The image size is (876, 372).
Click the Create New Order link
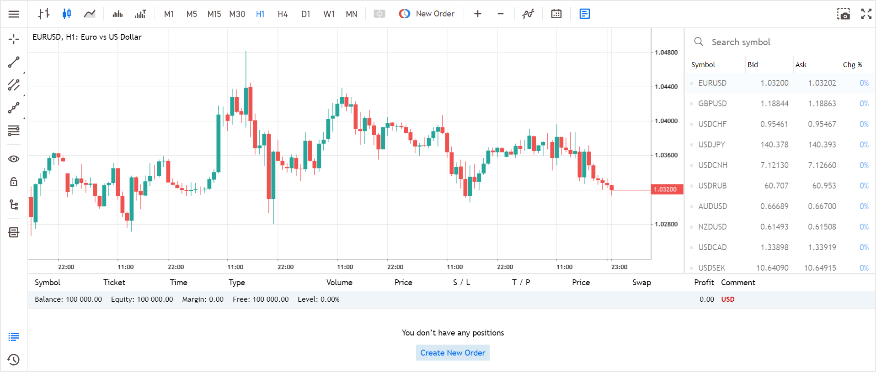point(453,353)
